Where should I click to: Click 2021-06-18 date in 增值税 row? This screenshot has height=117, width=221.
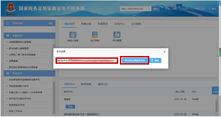180,99
